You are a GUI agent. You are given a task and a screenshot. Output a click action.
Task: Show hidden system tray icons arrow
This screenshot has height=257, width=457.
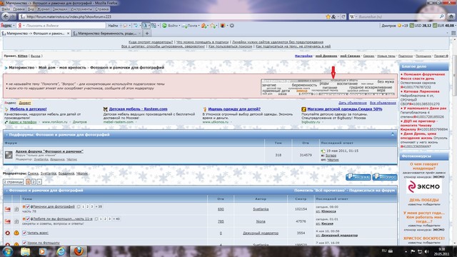pyautogui.click(x=406, y=251)
